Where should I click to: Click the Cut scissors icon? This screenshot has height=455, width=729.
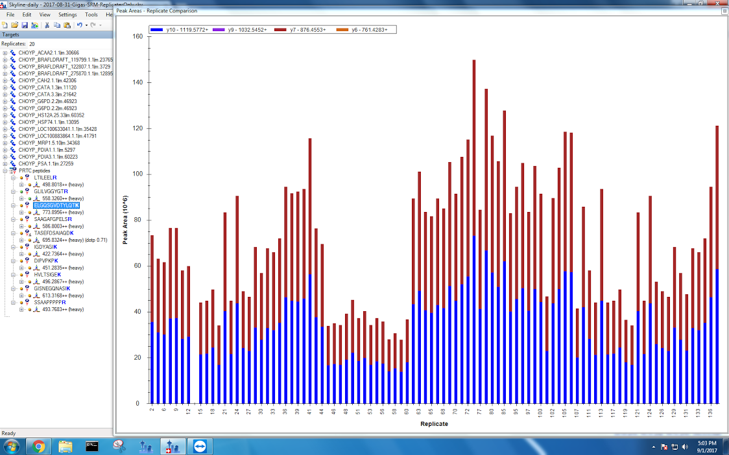click(x=47, y=25)
